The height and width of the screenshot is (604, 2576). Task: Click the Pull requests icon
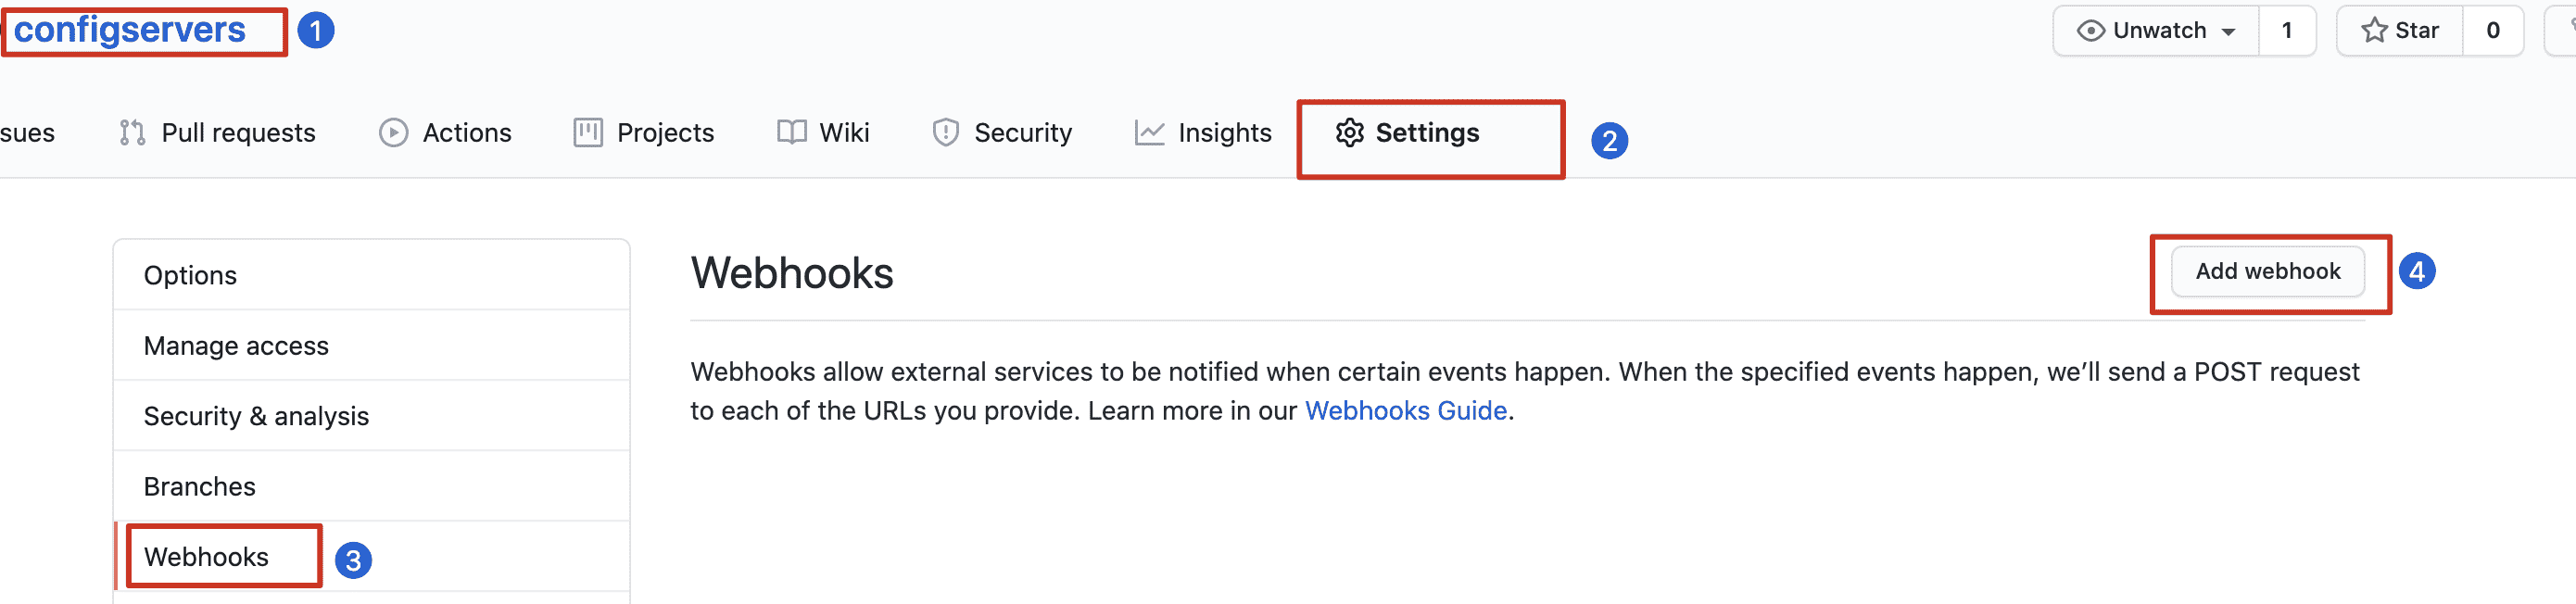(132, 133)
